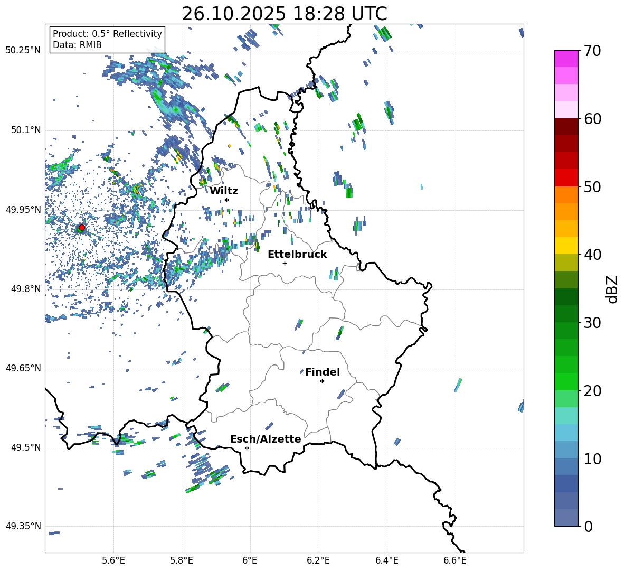Screen dimensions: 625x571
Task: Click the Esch/Alzette location cross marker
Action: click(x=247, y=448)
